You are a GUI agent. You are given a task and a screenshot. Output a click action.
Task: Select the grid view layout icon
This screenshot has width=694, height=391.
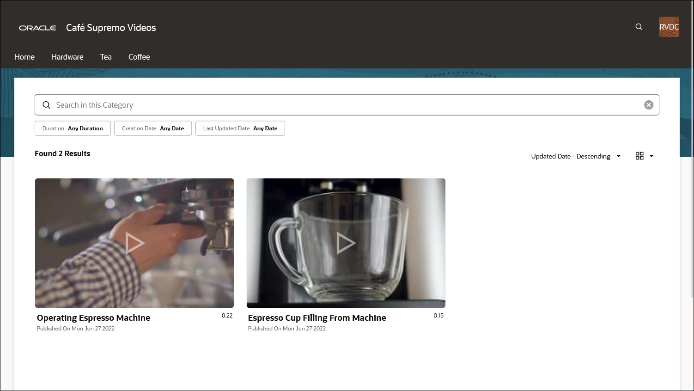click(x=639, y=156)
